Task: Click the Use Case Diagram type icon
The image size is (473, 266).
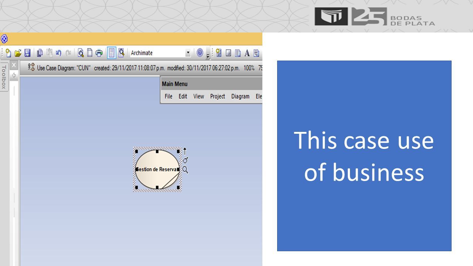Action: click(x=31, y=68)
